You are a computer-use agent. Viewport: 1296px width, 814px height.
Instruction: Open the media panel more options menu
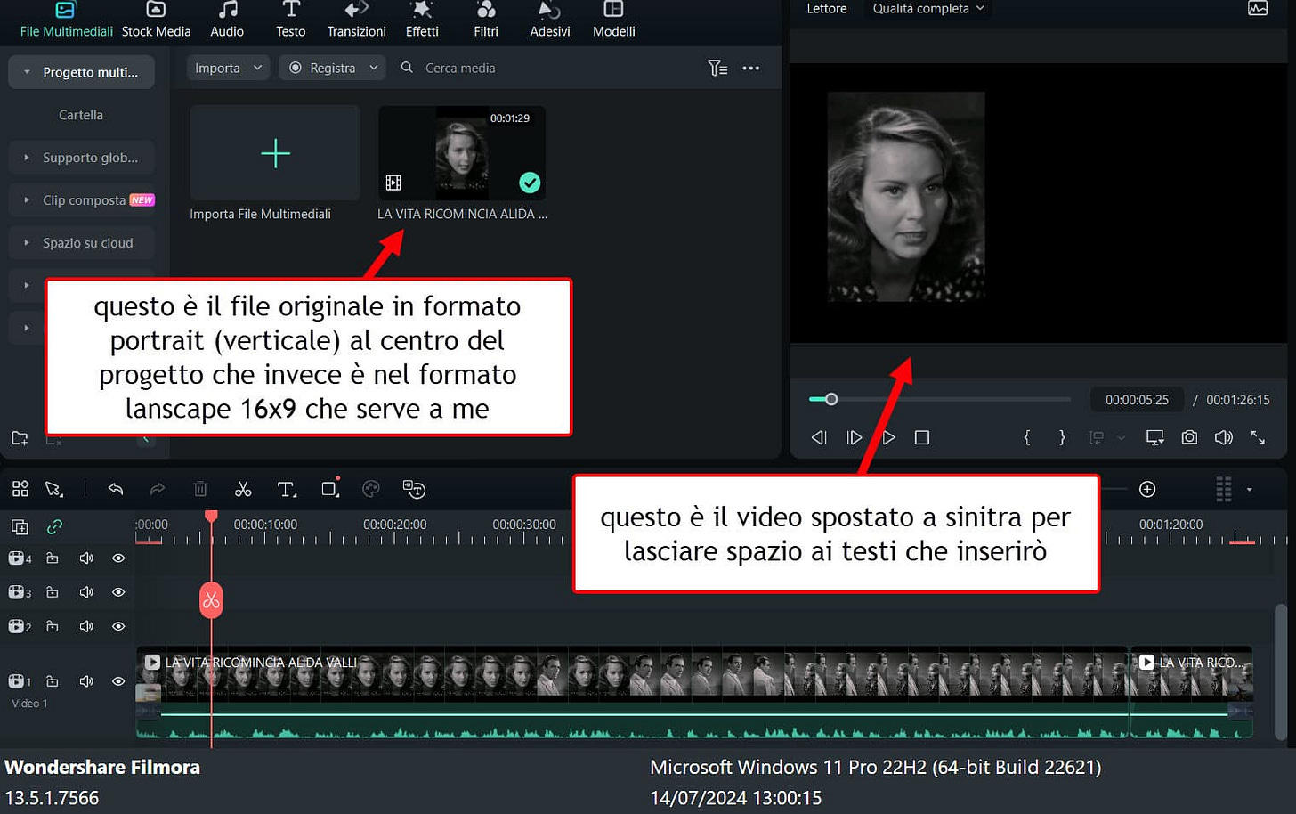(751, 68)
